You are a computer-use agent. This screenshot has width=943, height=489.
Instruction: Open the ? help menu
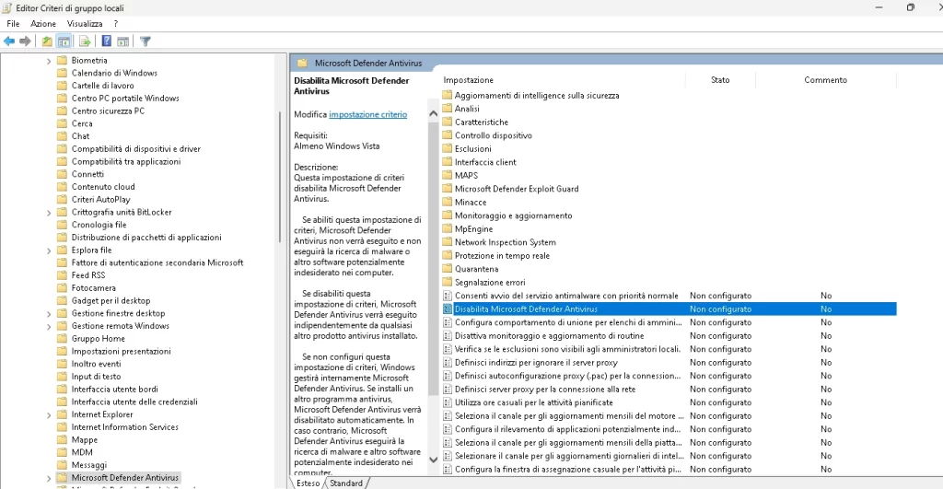pyautogui.click(x=115, y=23)
